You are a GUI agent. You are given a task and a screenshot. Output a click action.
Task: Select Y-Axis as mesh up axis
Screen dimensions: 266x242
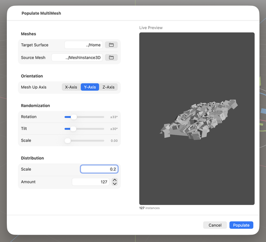[90, 87]
